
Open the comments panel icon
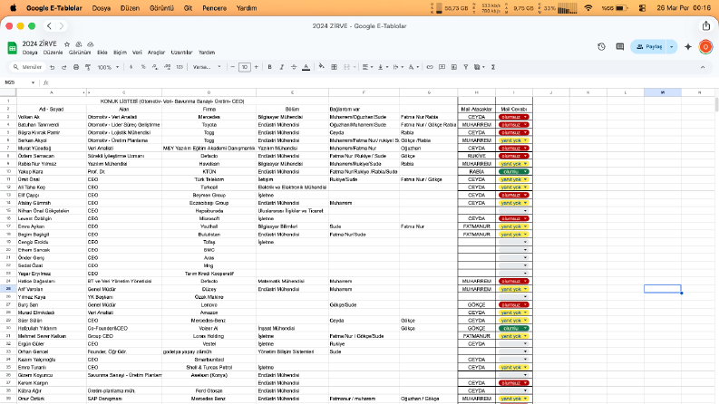pyautogui.click(x=620, y=47)
